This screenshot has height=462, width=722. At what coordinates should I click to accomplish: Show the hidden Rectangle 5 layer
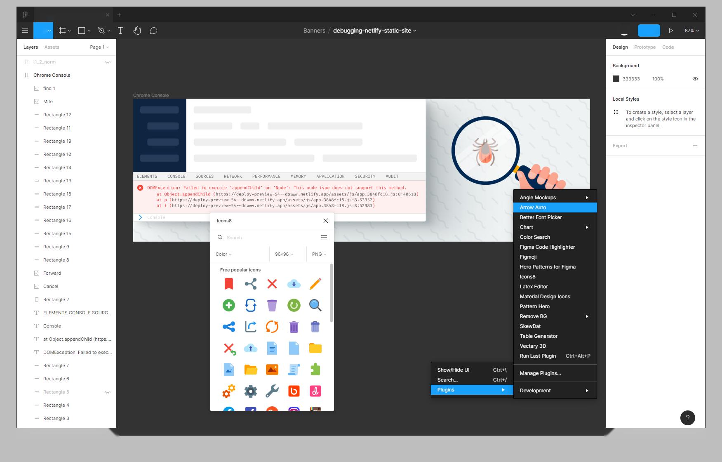pyautogui.click(x=108, y=392)
